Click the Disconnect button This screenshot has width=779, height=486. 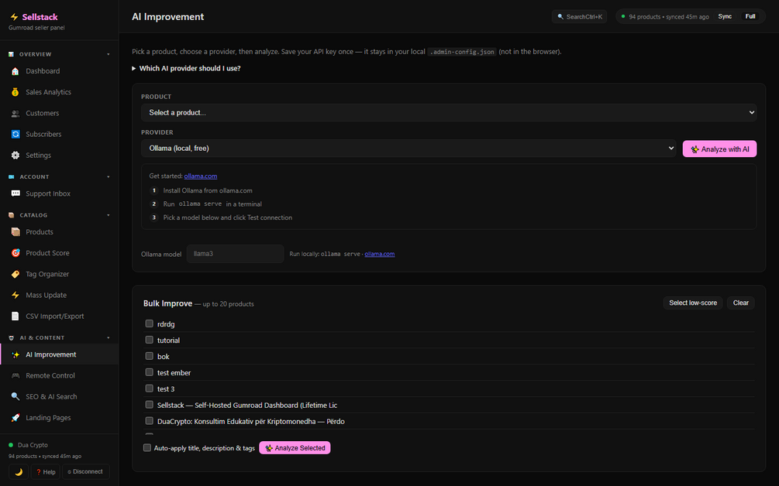coord(85,472)
